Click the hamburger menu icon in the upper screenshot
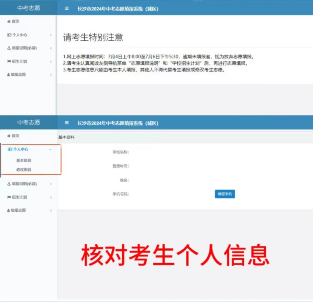Viewport: 313px width, 302px height. (67, 8)
